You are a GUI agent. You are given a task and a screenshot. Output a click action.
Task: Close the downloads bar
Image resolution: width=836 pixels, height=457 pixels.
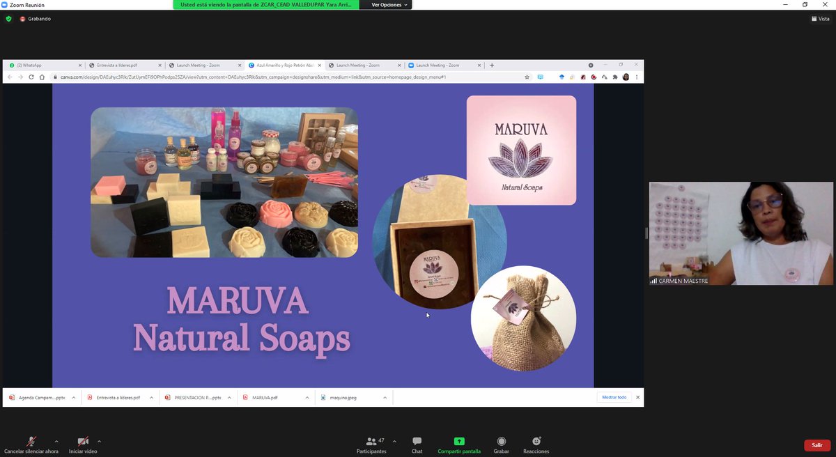tap(637, 397)
